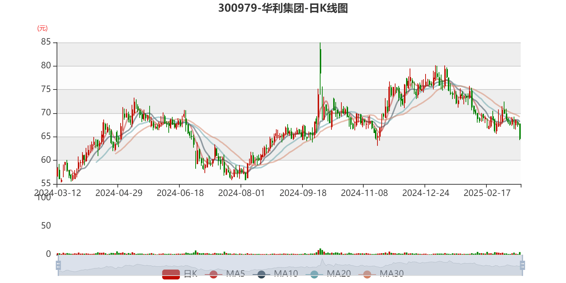Grab the right handle of the zoom slider
Screen dimensions: 566x283
click(522, 265)
